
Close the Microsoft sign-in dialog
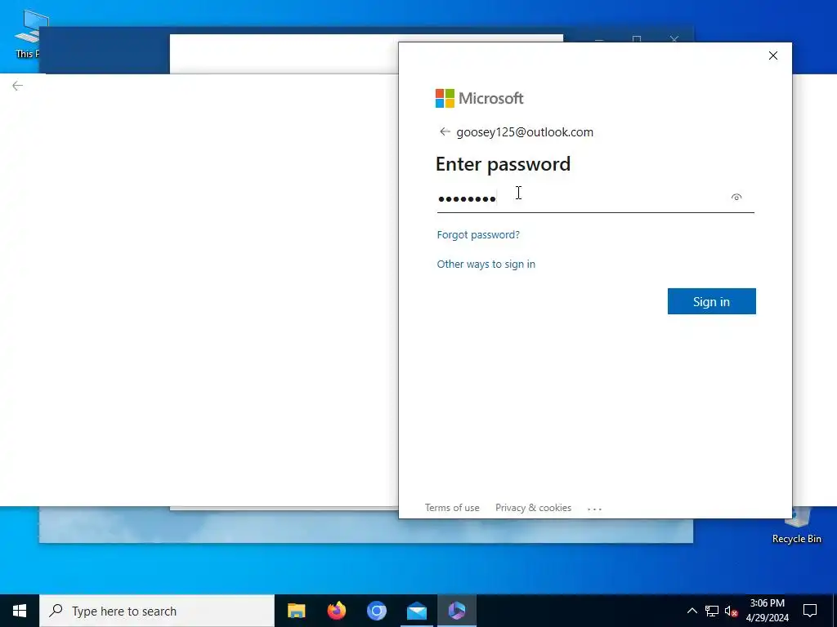[773, 56]
